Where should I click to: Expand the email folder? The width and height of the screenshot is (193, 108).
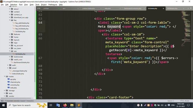pyautogui.click(x=8, y=68)
